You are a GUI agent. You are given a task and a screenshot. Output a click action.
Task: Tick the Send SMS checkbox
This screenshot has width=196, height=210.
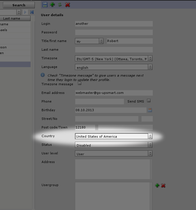[x=149, y=101]
